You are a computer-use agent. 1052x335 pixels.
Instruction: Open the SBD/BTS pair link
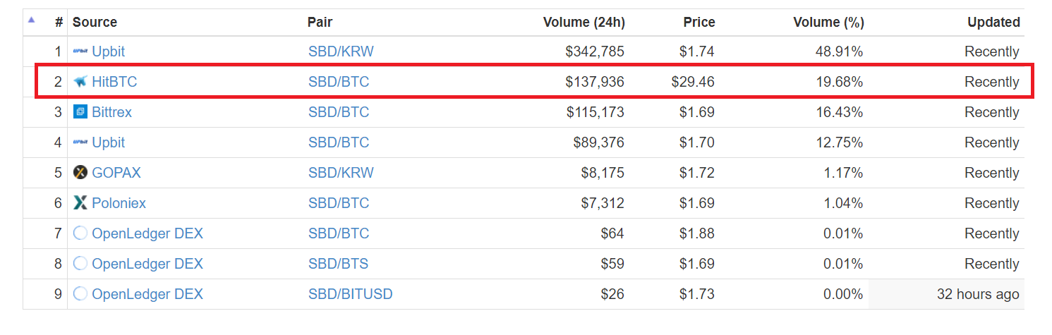point(338,264)
